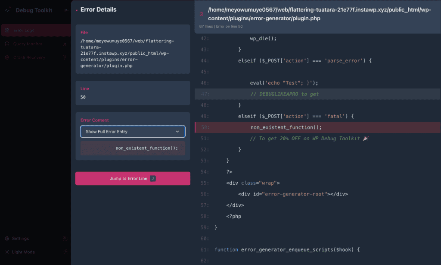The width and height of the screenshot is (441, 265).
Task: Click the div class="wrap" line 55
Action: (253, 183)
